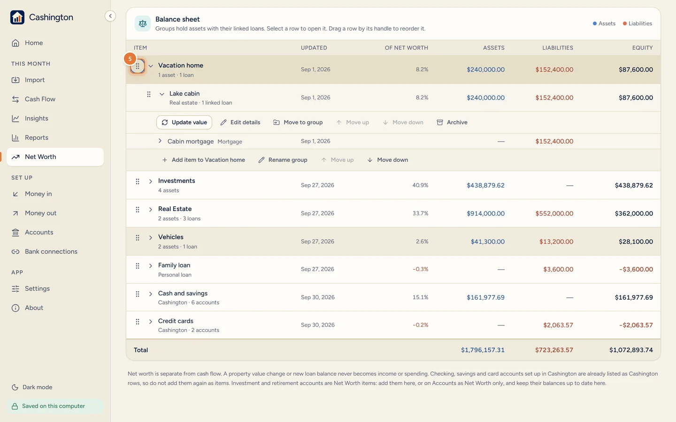This screenshot has width=676, height=422.
Task: Click the balance sheet scales icon
Action: (x=143, y=23)
